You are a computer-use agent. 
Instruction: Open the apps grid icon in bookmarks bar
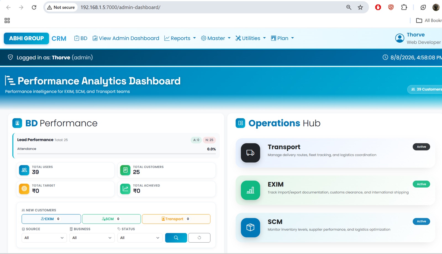[x=7, y=20]
